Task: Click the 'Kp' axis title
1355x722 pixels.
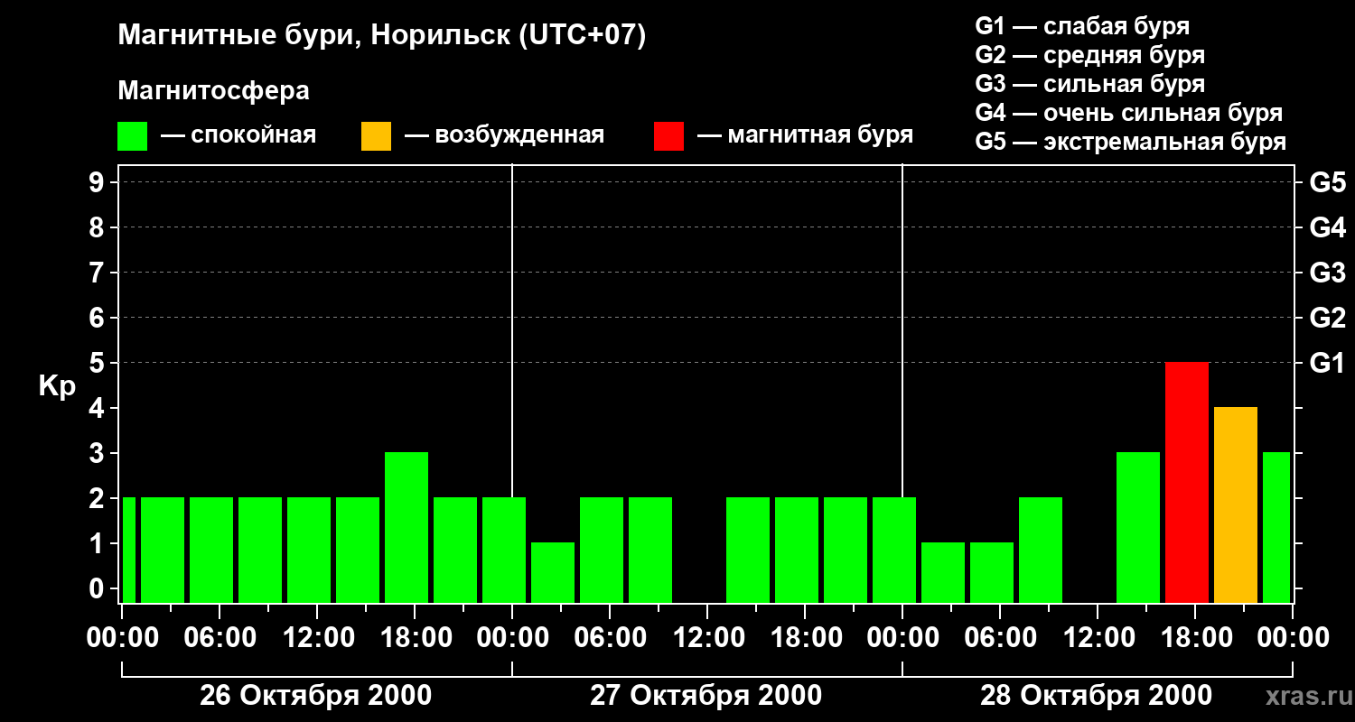Action: click(56, 386)
